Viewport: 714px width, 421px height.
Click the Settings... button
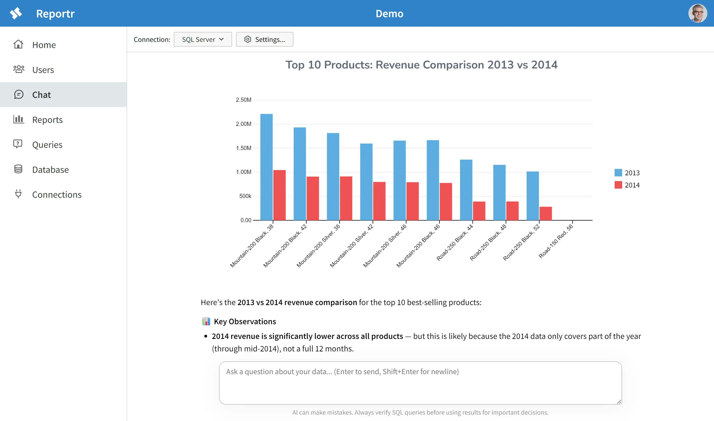265,39
